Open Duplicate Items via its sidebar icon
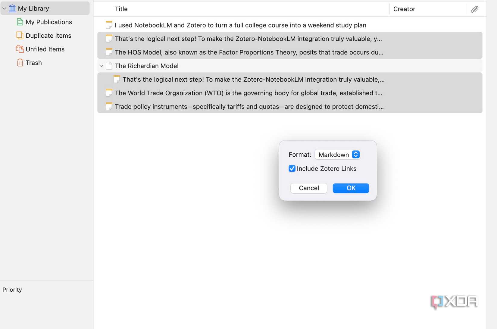The height and width of the screenshot is (329, 497). point(20,35)
